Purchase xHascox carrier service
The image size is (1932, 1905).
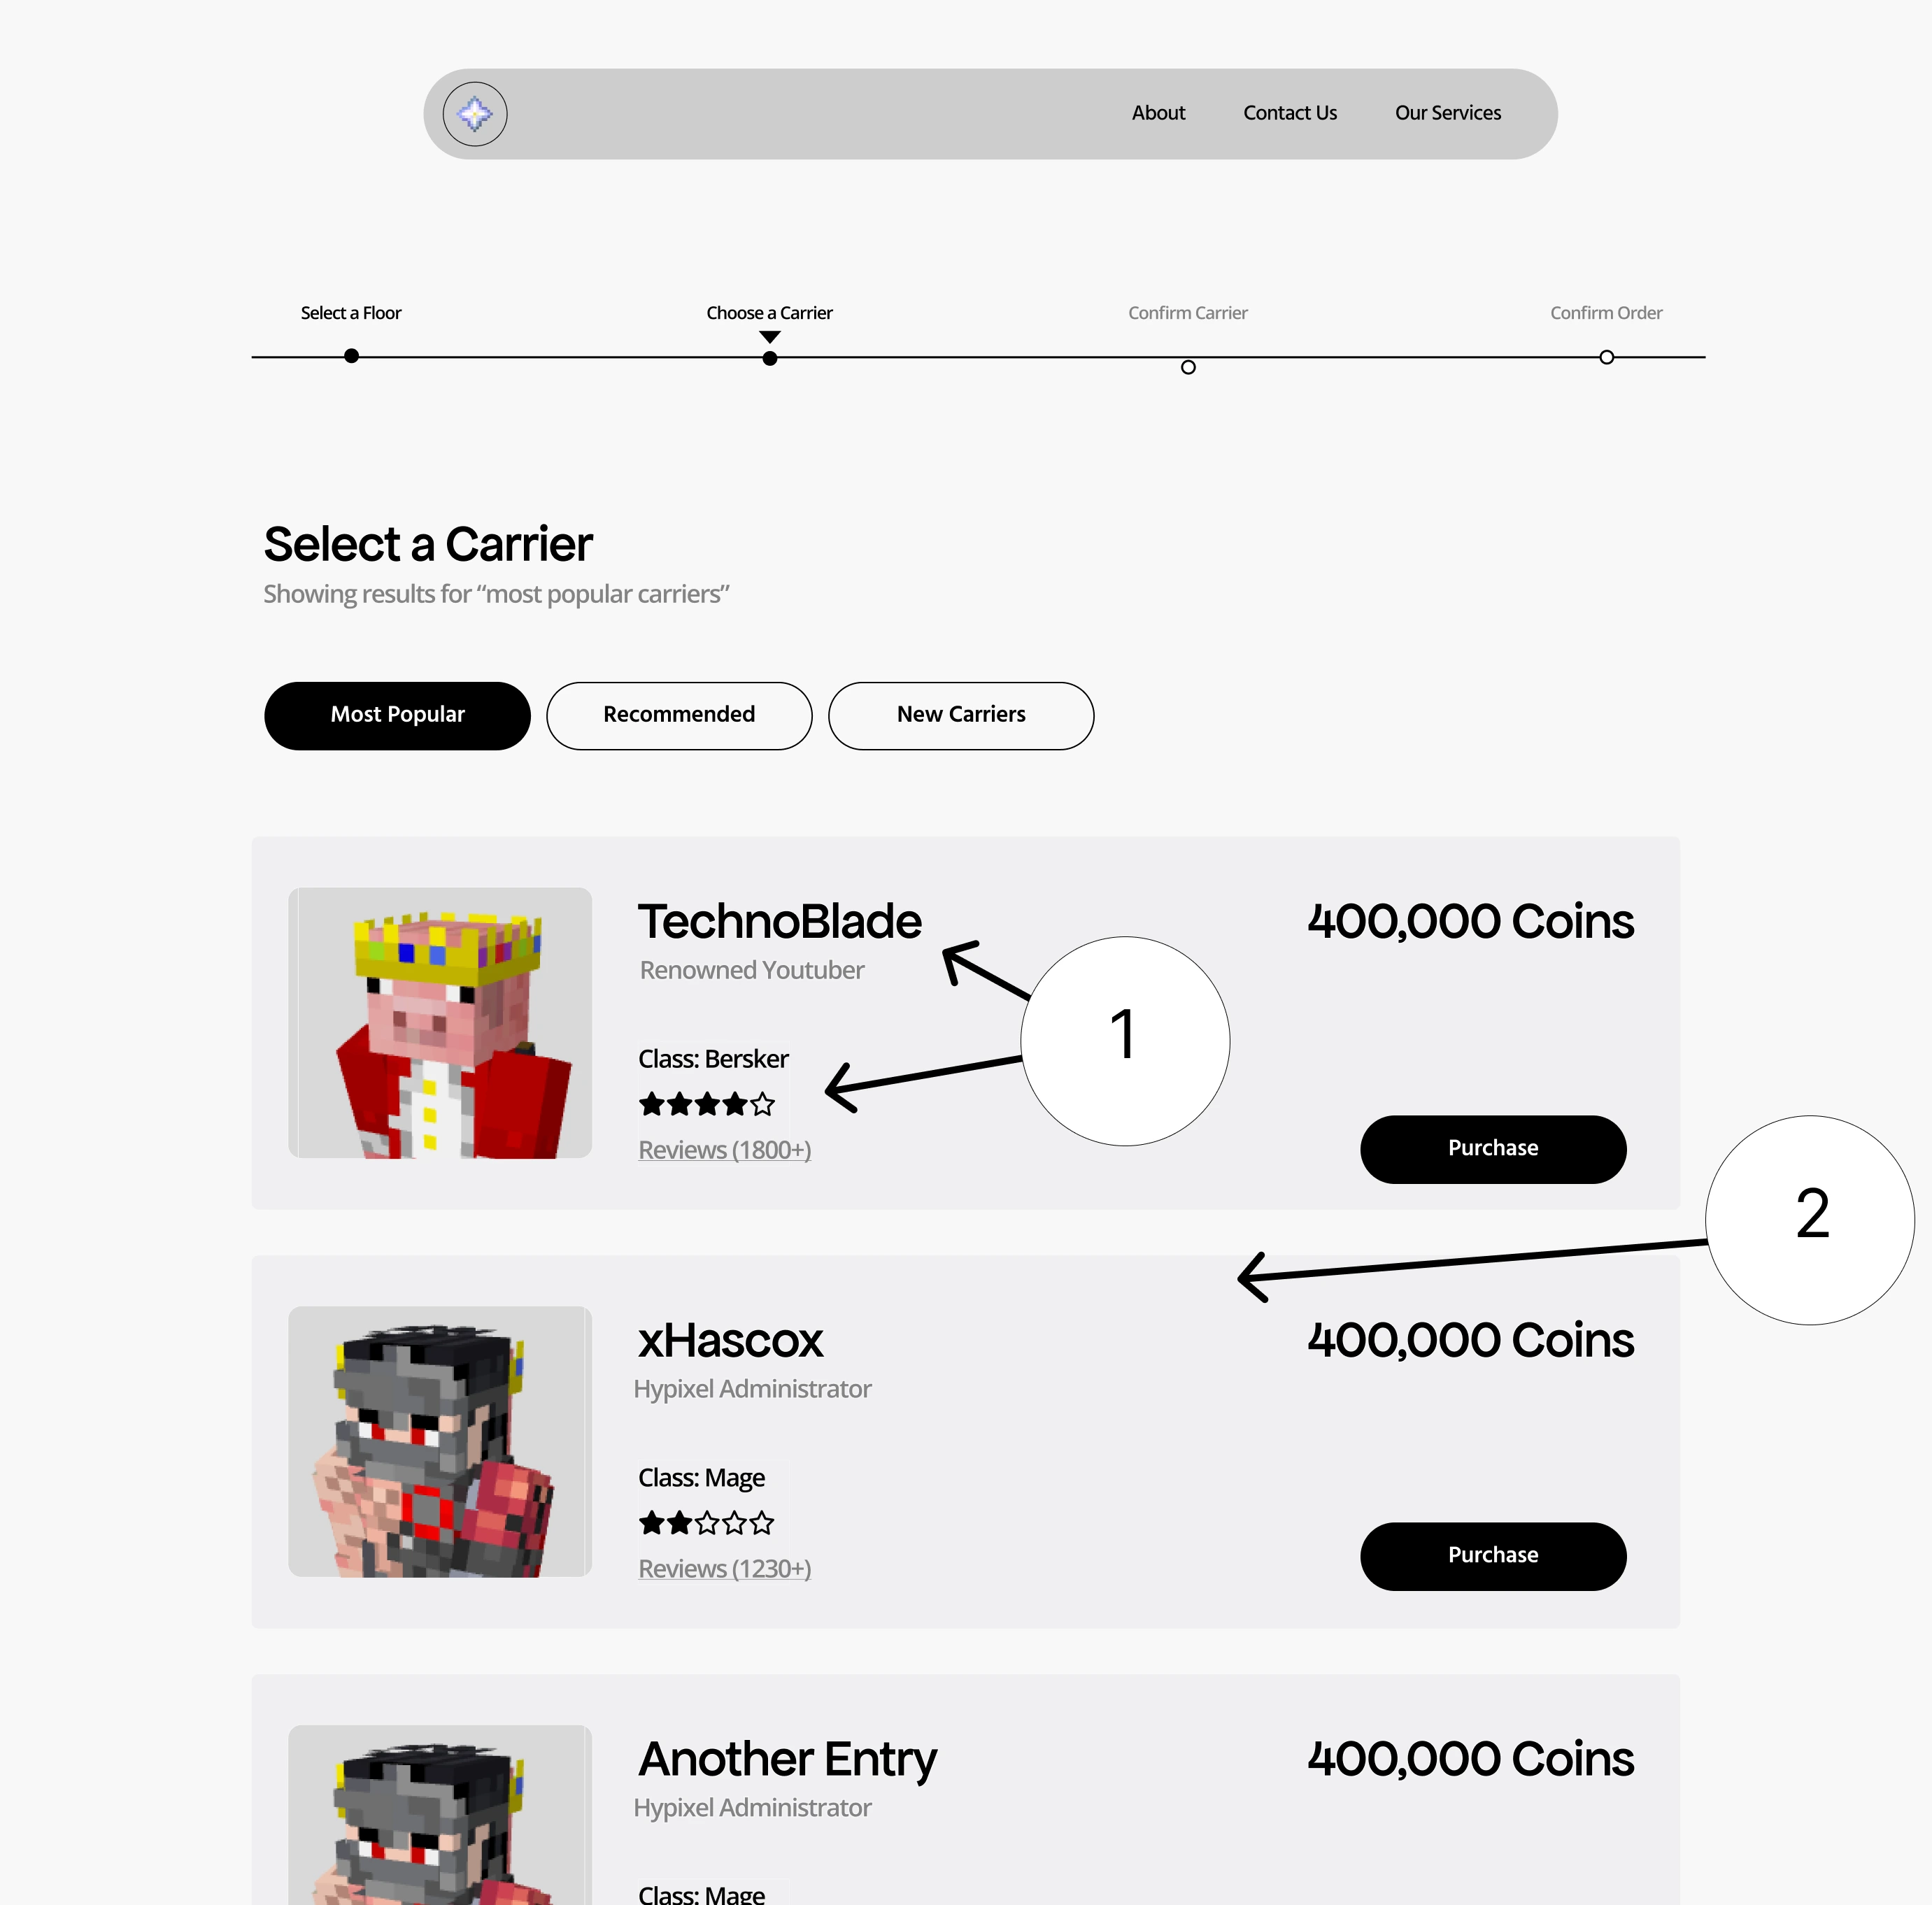(1491, 1555)
